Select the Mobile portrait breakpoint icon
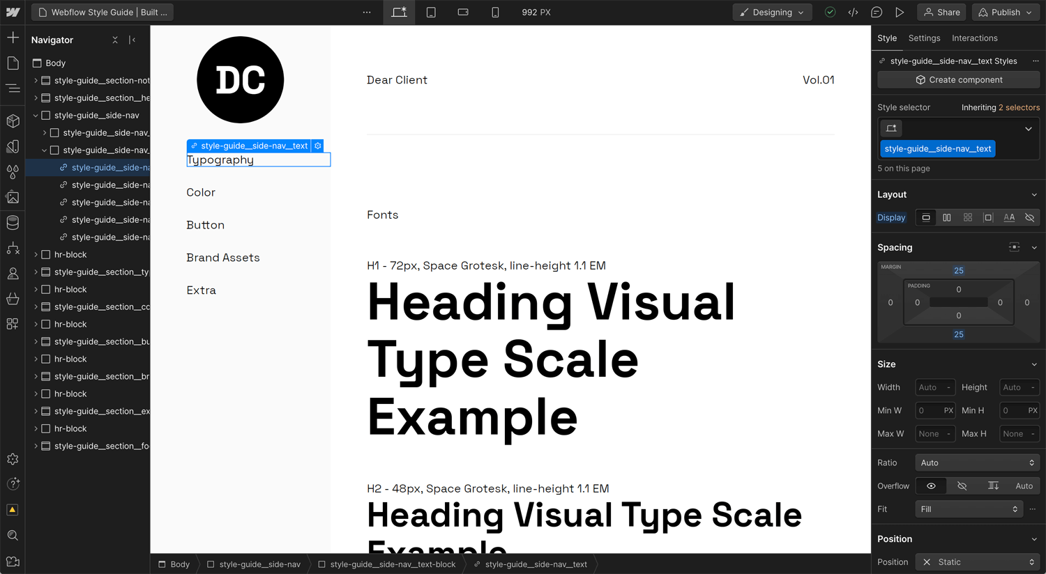The image size is (1046, 574). click(x=495, y=13)
